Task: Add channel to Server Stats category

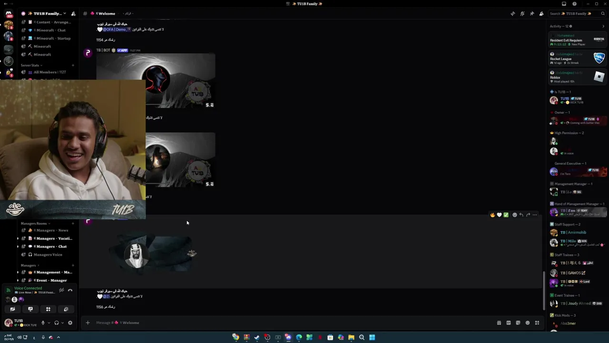Action: coord(73,65)
